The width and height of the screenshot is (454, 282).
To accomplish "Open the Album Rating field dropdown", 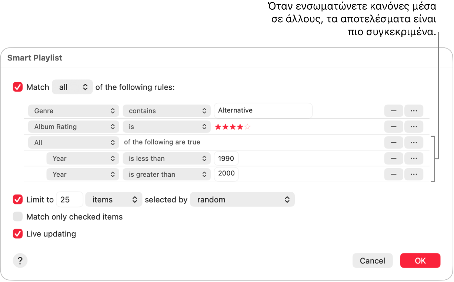I will tap(74, 127).
